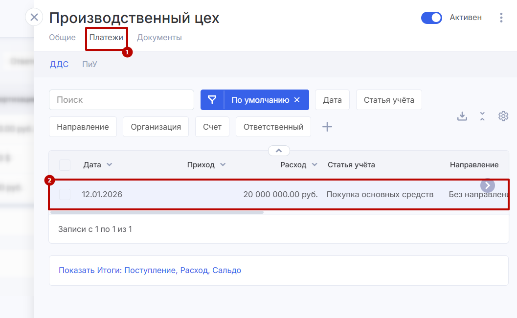Click the funnel filter icon
The image size is (517, 318).
pos(212,100)
